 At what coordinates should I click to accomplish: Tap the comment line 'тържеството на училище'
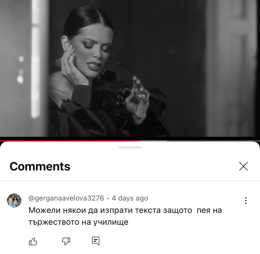tap(78, 222)
